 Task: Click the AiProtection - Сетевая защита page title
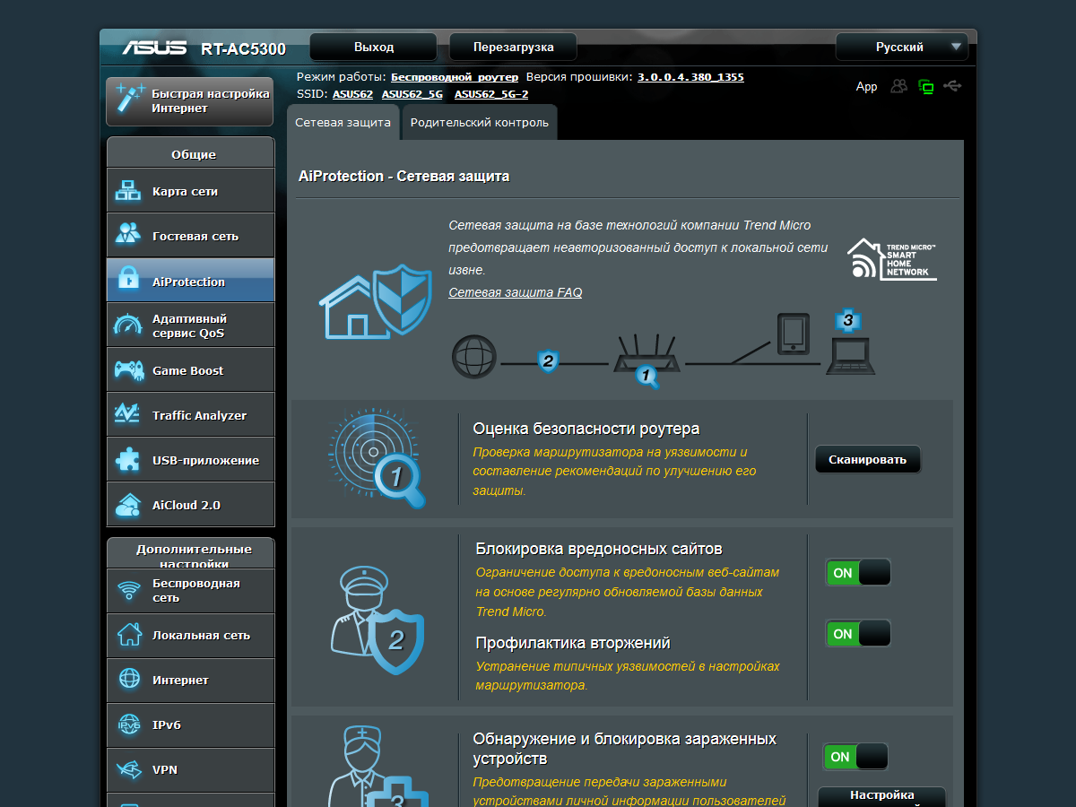[403, 177]
